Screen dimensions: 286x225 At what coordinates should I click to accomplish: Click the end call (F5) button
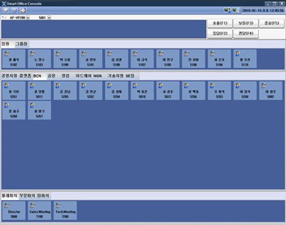[x=272, y=23]
